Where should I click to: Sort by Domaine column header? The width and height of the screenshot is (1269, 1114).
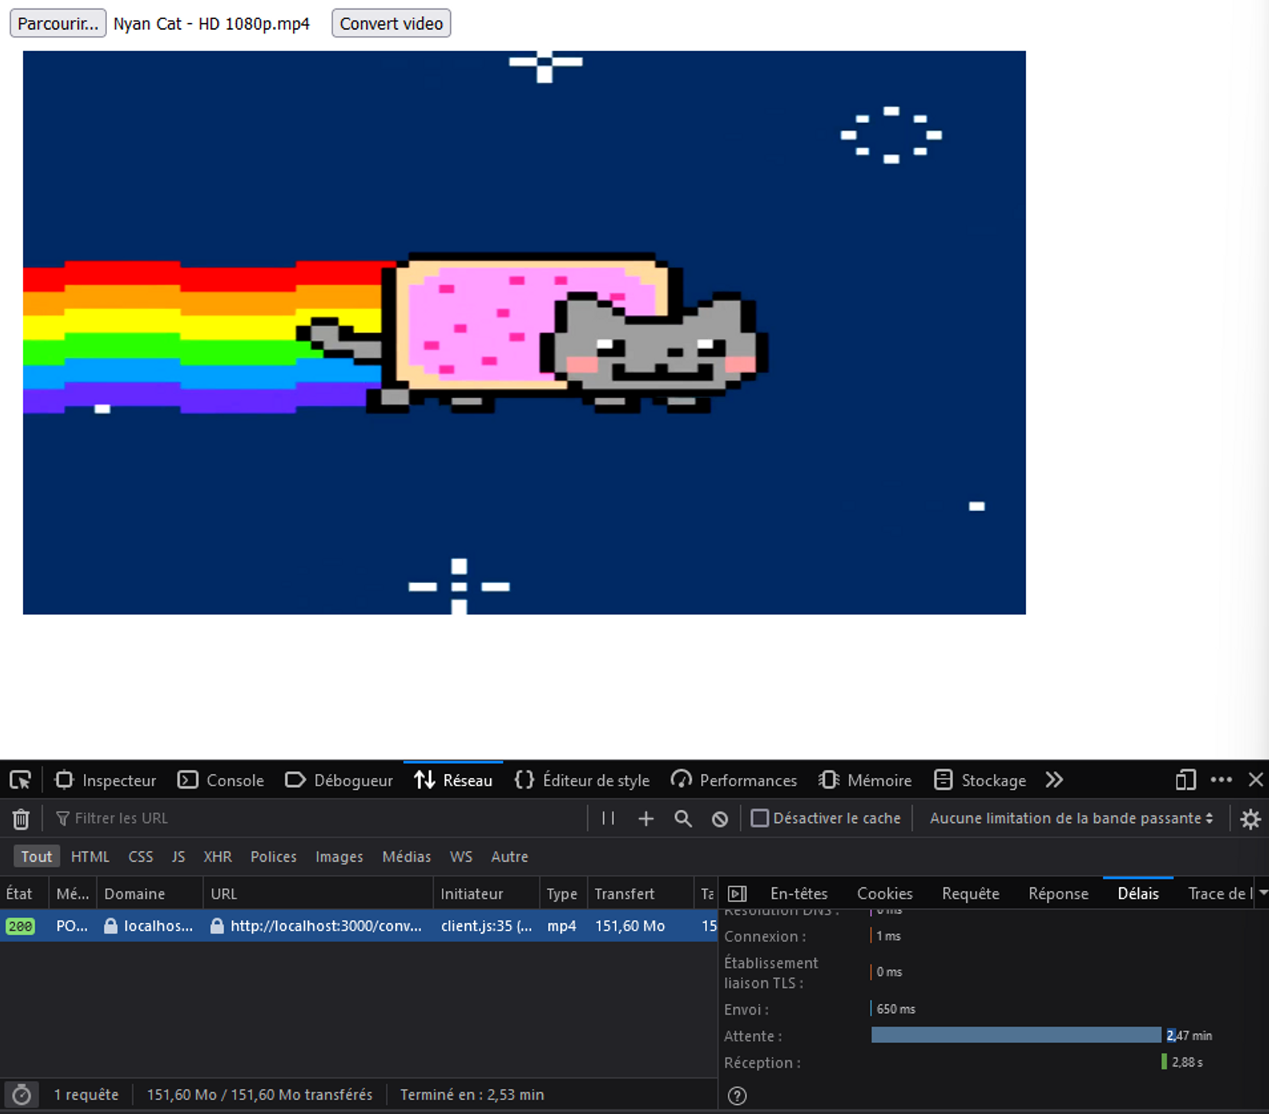tap(151, 893)
